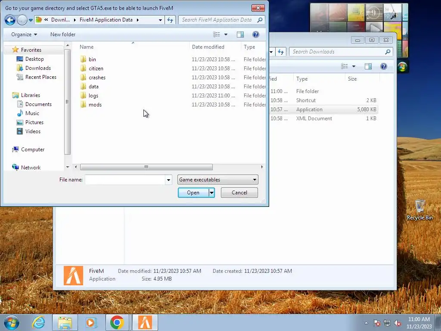Viewport: 441px width, 331px height.
Task: Open the address bar history dropdown
Action: [160, 20]
